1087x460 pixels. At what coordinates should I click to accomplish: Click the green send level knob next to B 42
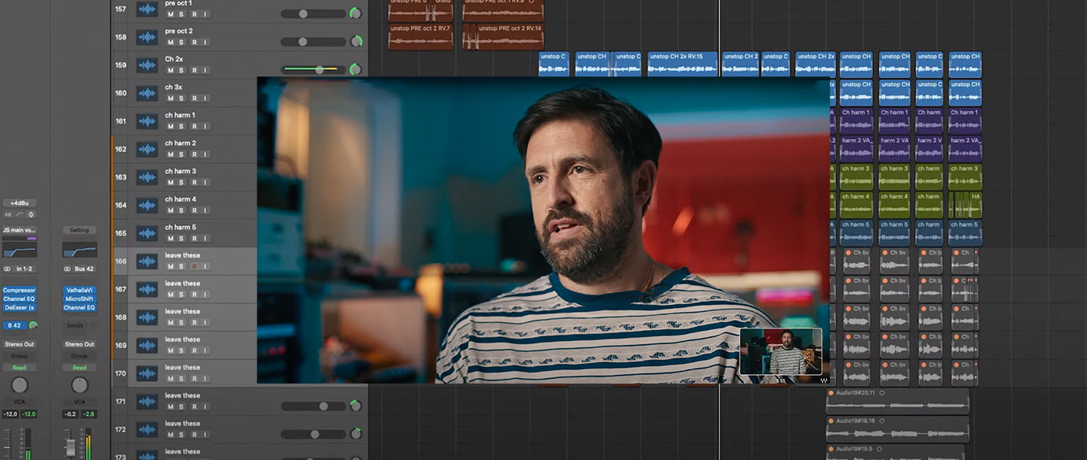33,325
